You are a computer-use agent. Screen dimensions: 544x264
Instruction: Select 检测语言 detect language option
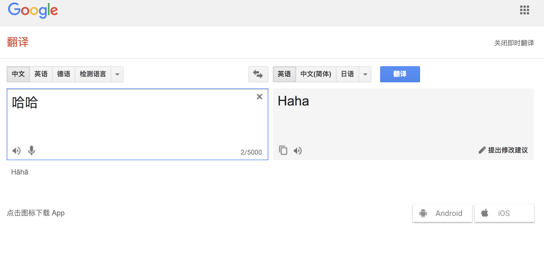pyautogui.click(x=93, y=74)
